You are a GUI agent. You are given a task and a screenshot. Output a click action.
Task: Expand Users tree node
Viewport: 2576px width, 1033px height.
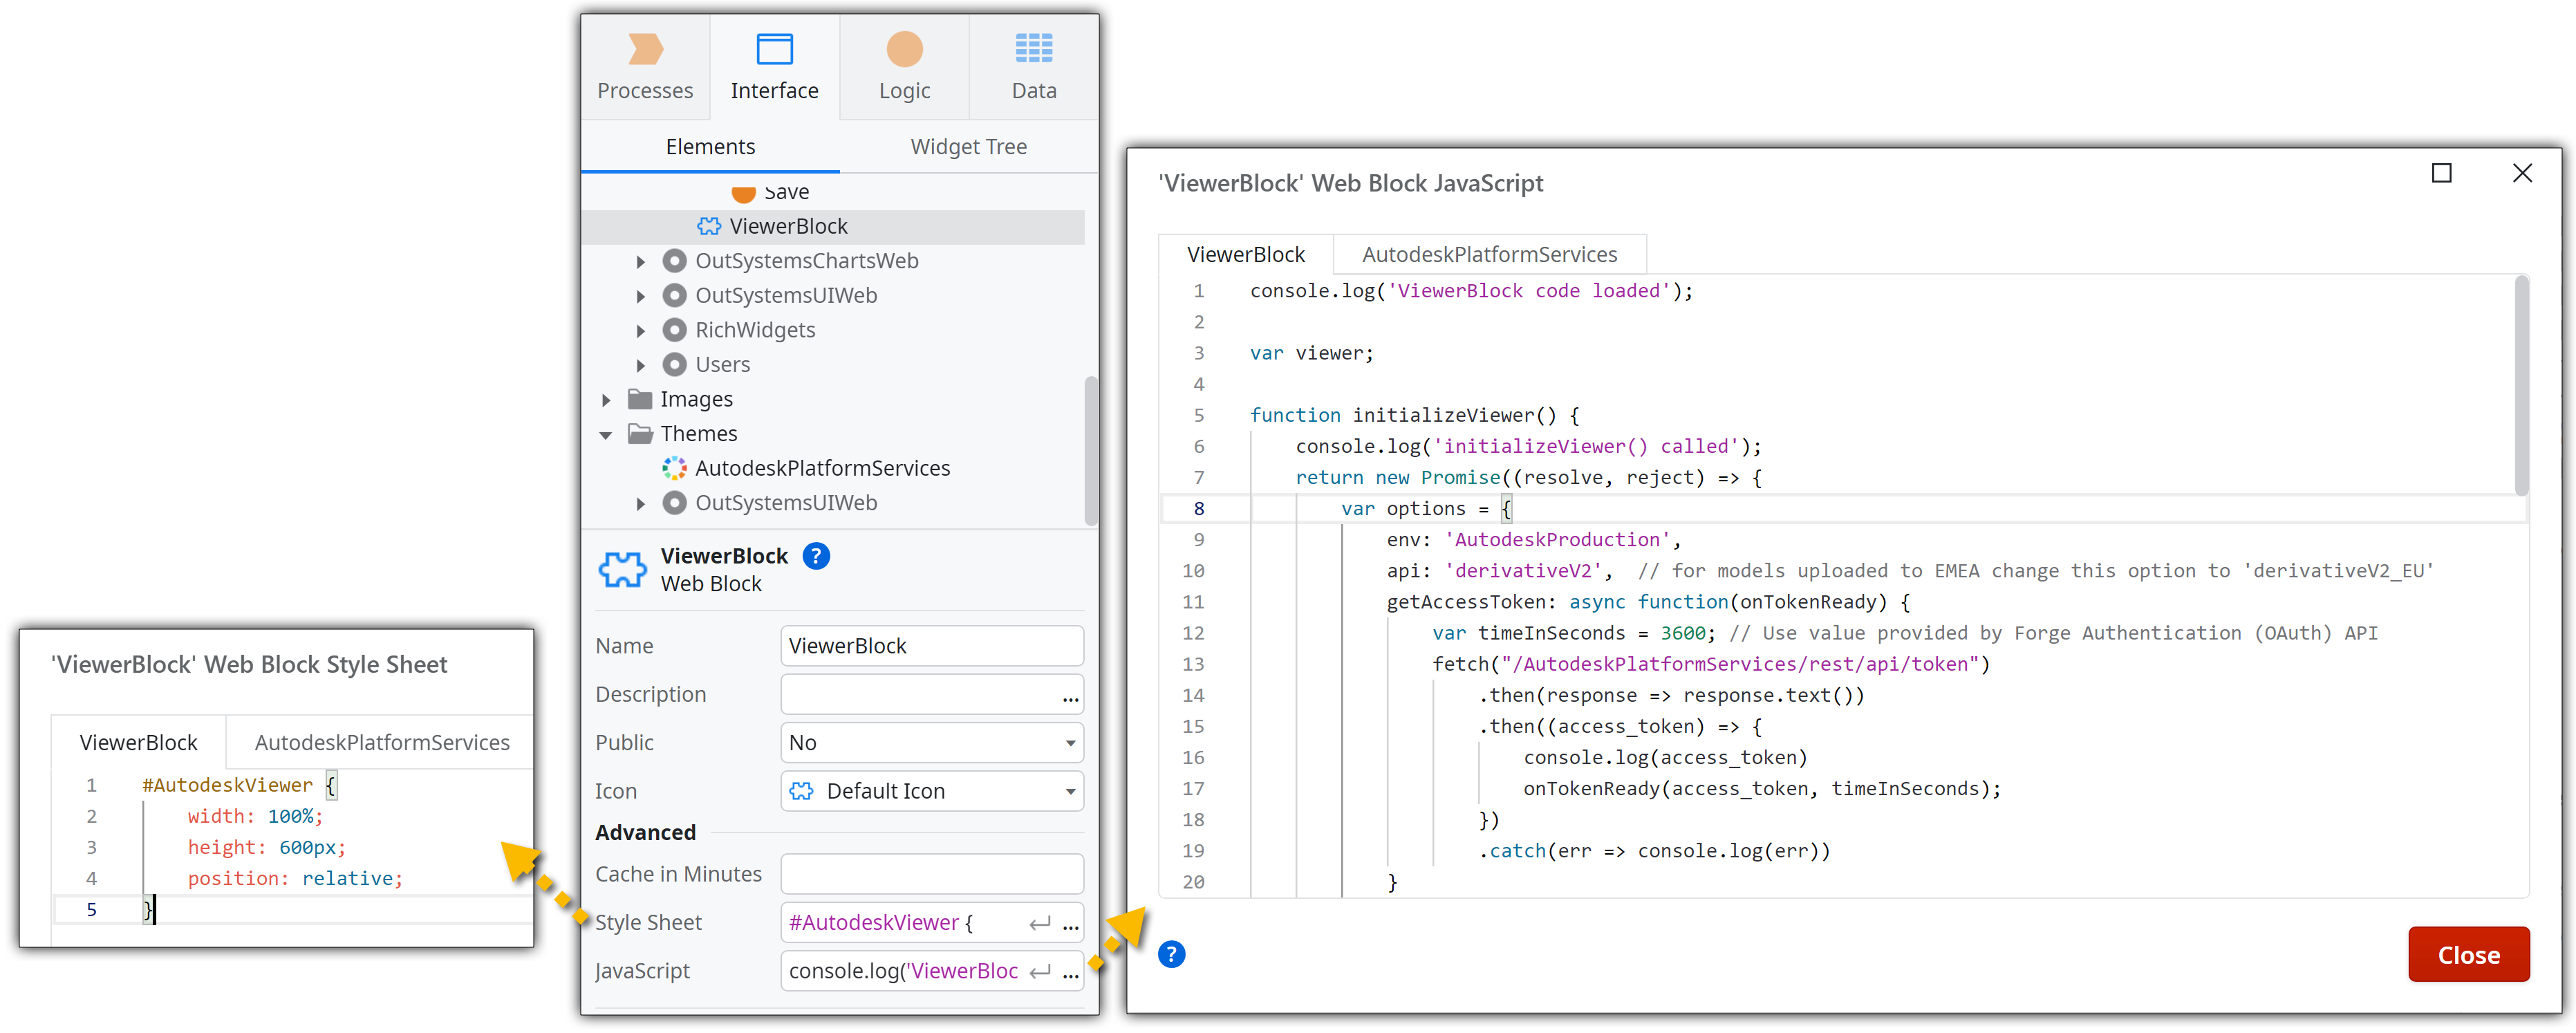641,365
